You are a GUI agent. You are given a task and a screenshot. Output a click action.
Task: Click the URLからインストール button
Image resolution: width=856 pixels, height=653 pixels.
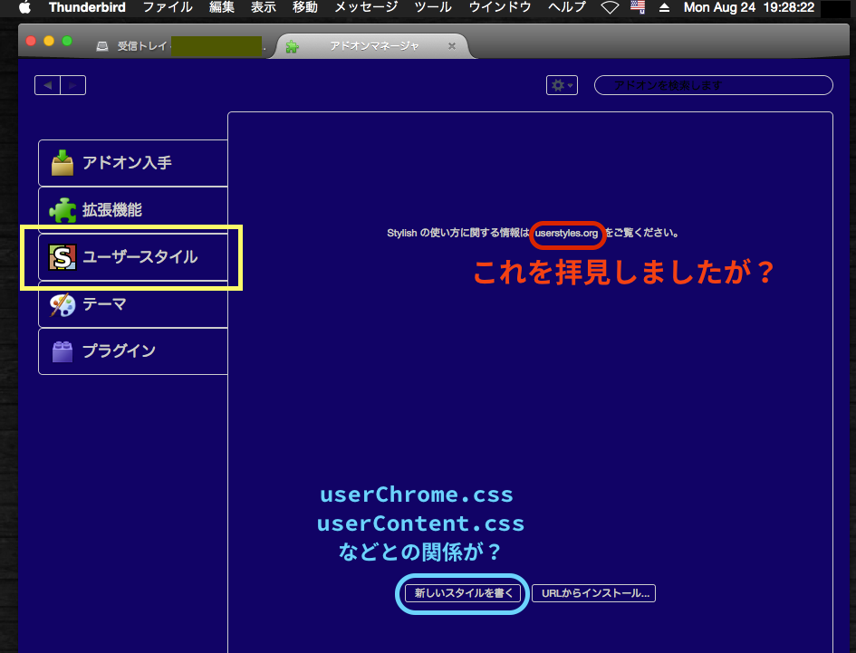[x=593, y=592]
